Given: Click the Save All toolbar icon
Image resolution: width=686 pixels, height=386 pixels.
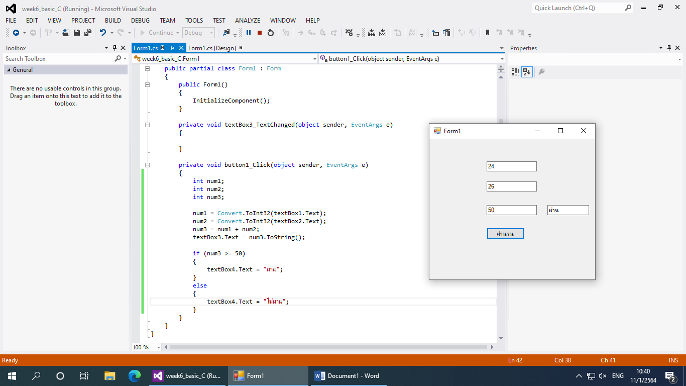Looking at the screenshot, I should (x=88, y=33).
